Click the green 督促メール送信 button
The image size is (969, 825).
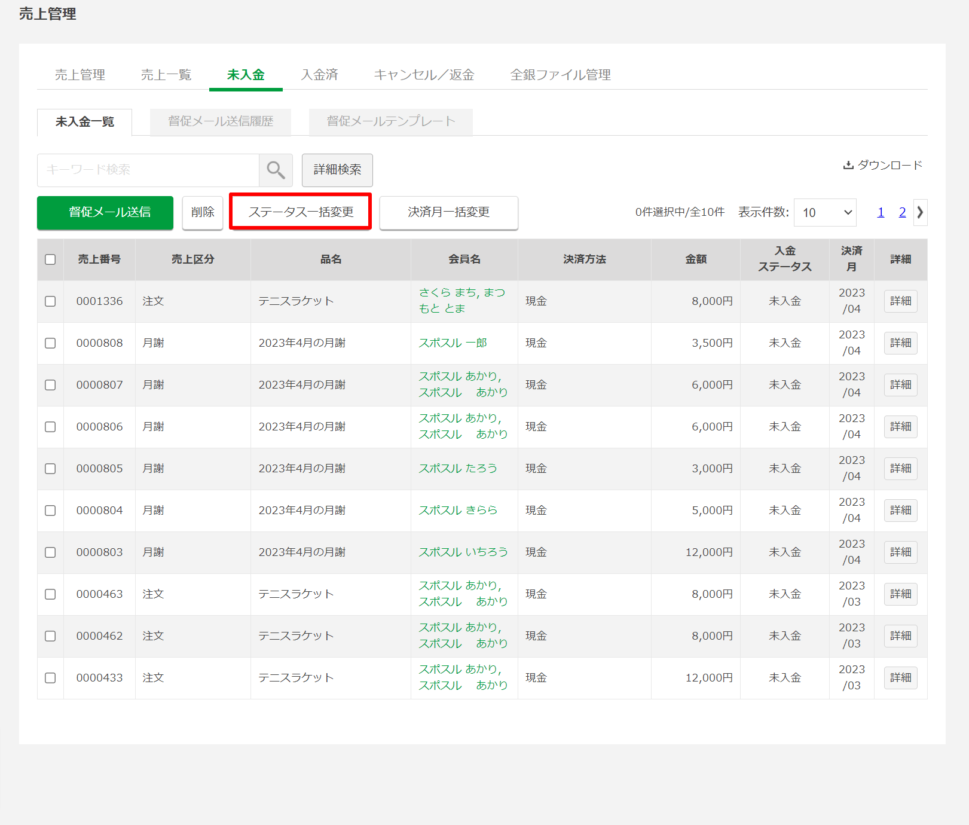pyautogui.click(x=105, y=213)
